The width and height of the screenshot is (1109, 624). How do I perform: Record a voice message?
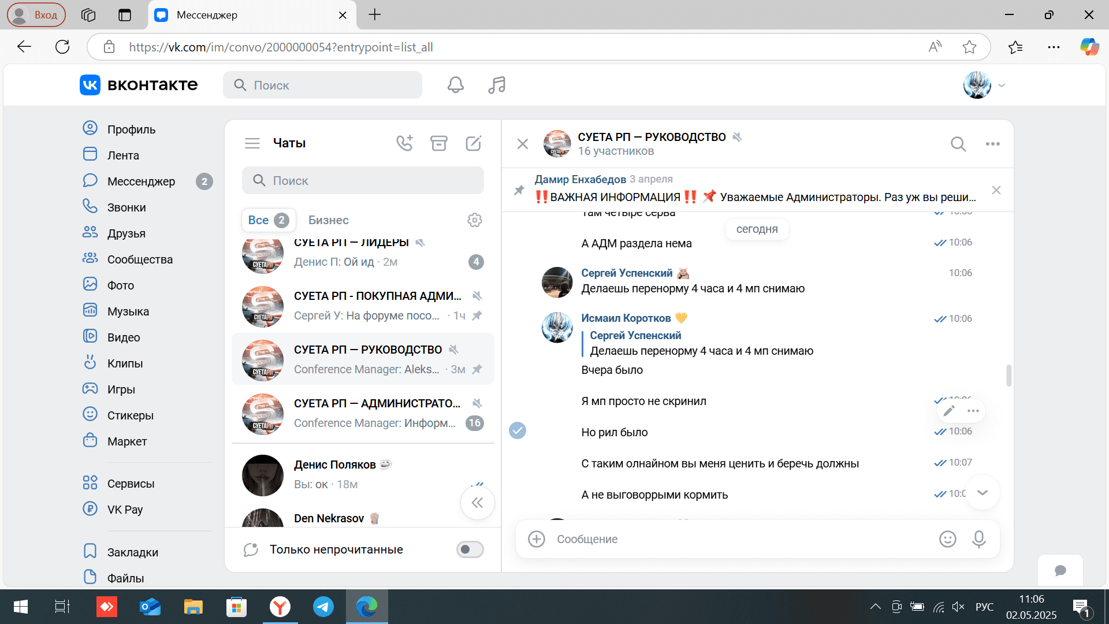pyautogui.click(x=979, y=539)
